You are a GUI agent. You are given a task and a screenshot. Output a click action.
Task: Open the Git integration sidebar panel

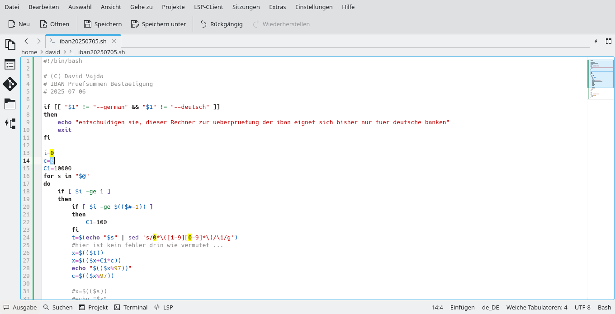pos(10,84)
